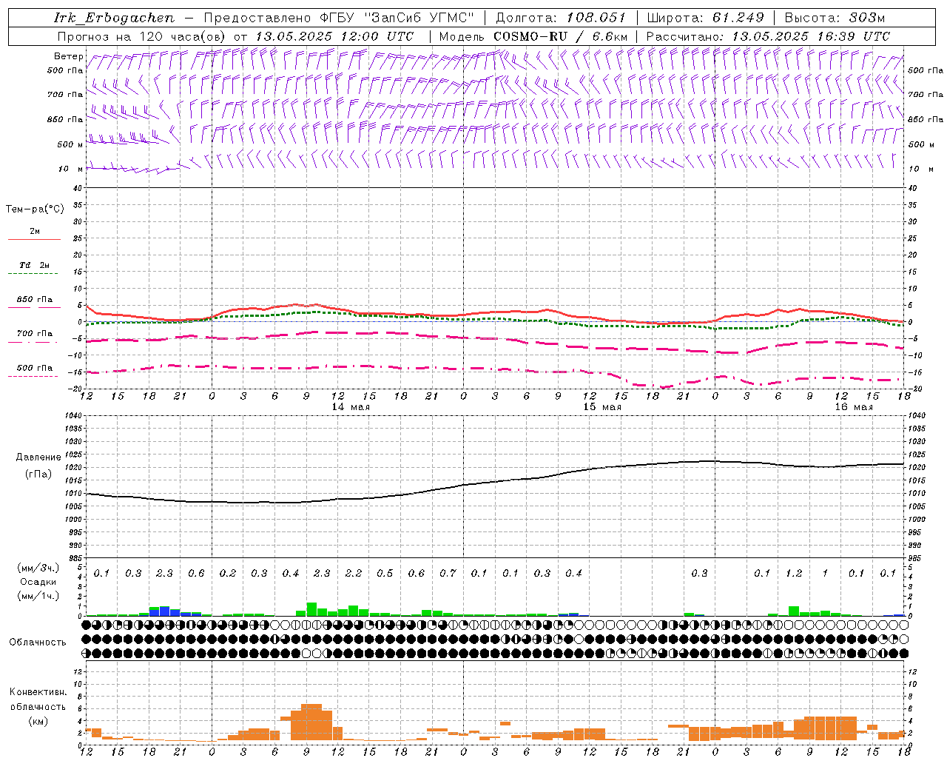Click the 15 мая date label
947x758 pixels.
(602, 407)
